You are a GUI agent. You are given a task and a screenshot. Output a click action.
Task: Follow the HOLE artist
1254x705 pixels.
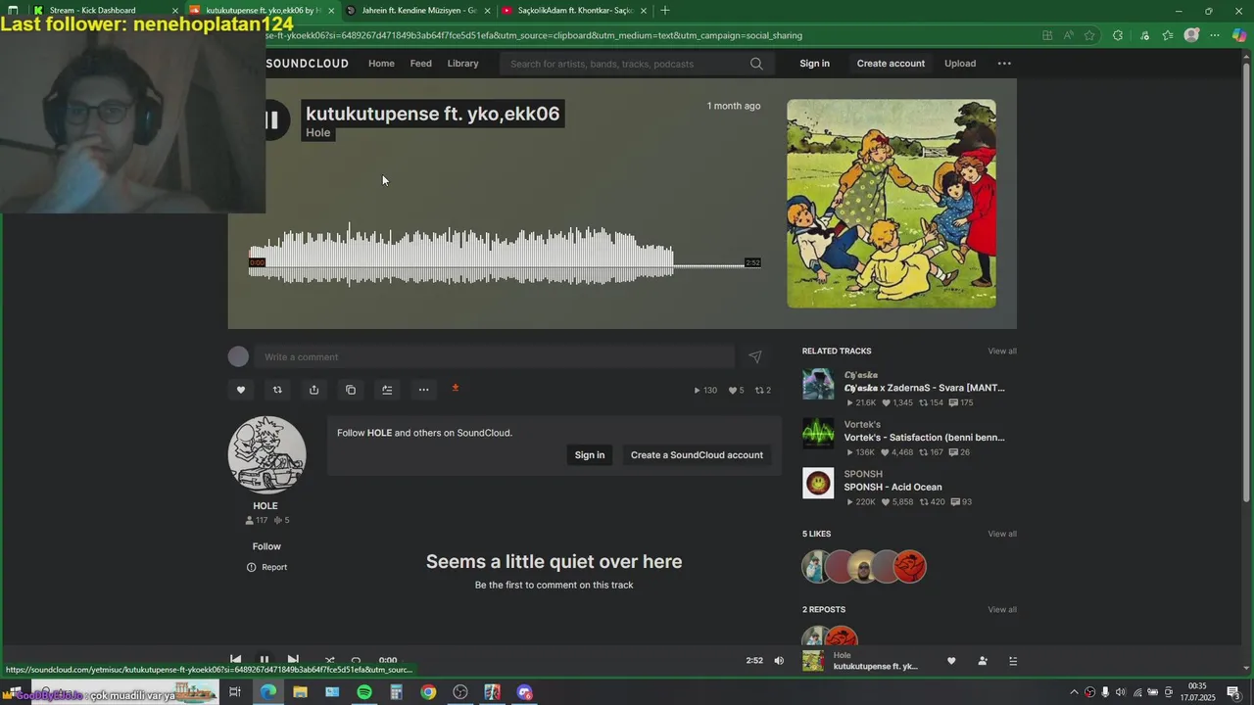click(x=266, y=546)
